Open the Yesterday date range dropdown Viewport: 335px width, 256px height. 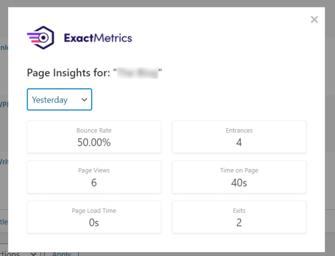(59, 100)
